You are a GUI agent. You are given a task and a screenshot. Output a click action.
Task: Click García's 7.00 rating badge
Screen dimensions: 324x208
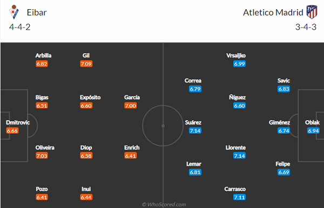point(130,106)
